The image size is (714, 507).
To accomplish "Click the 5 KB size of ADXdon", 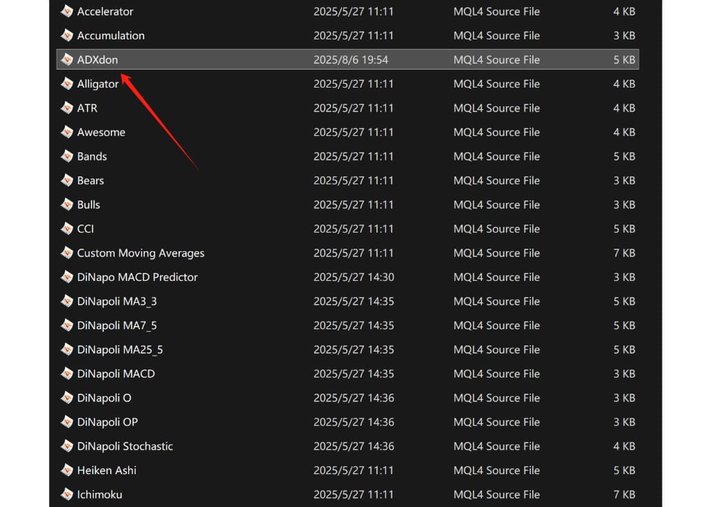I will 624,60.
